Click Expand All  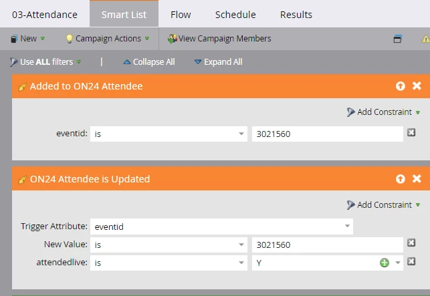[x=218, y=62]
